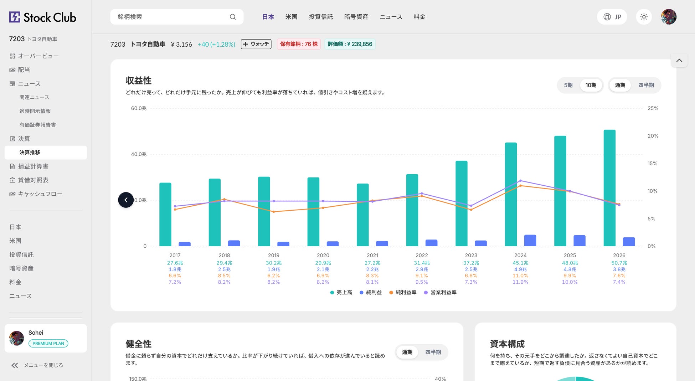Open the 米国 top navigation tab

291,17
